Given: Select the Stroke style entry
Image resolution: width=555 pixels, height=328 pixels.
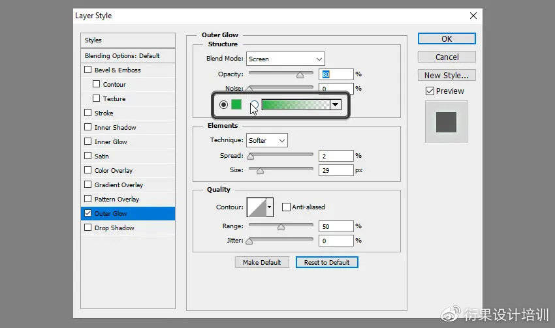Looking at the screenshot, I should (104, 113).
